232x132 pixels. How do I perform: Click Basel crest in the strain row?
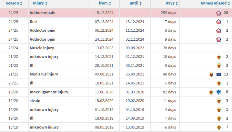(219, 101)
